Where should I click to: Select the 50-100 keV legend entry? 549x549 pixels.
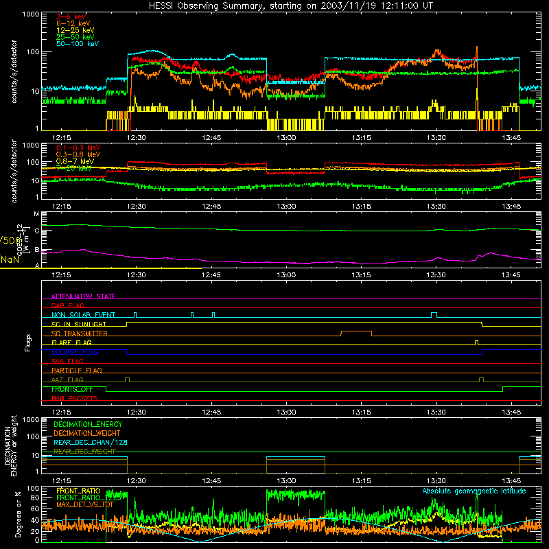[78, 43]
